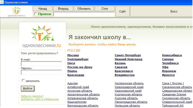
Task: Open the Алтайский край region link
Action: click(x=78, y=87)
